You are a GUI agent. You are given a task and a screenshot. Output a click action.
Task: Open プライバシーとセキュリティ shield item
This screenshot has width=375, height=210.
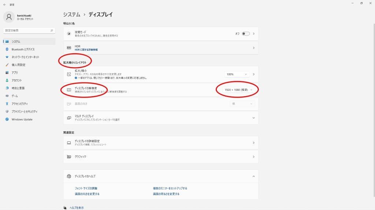click(24, 112)
